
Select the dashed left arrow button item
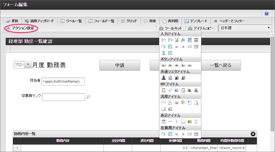[x=183, y=65]
